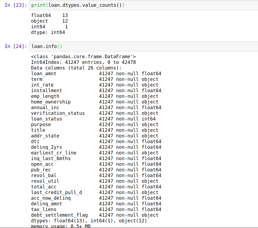Viewport: 258px width, 228px height.
Task: Click the home_ownership column row
Action: [95, 102]
